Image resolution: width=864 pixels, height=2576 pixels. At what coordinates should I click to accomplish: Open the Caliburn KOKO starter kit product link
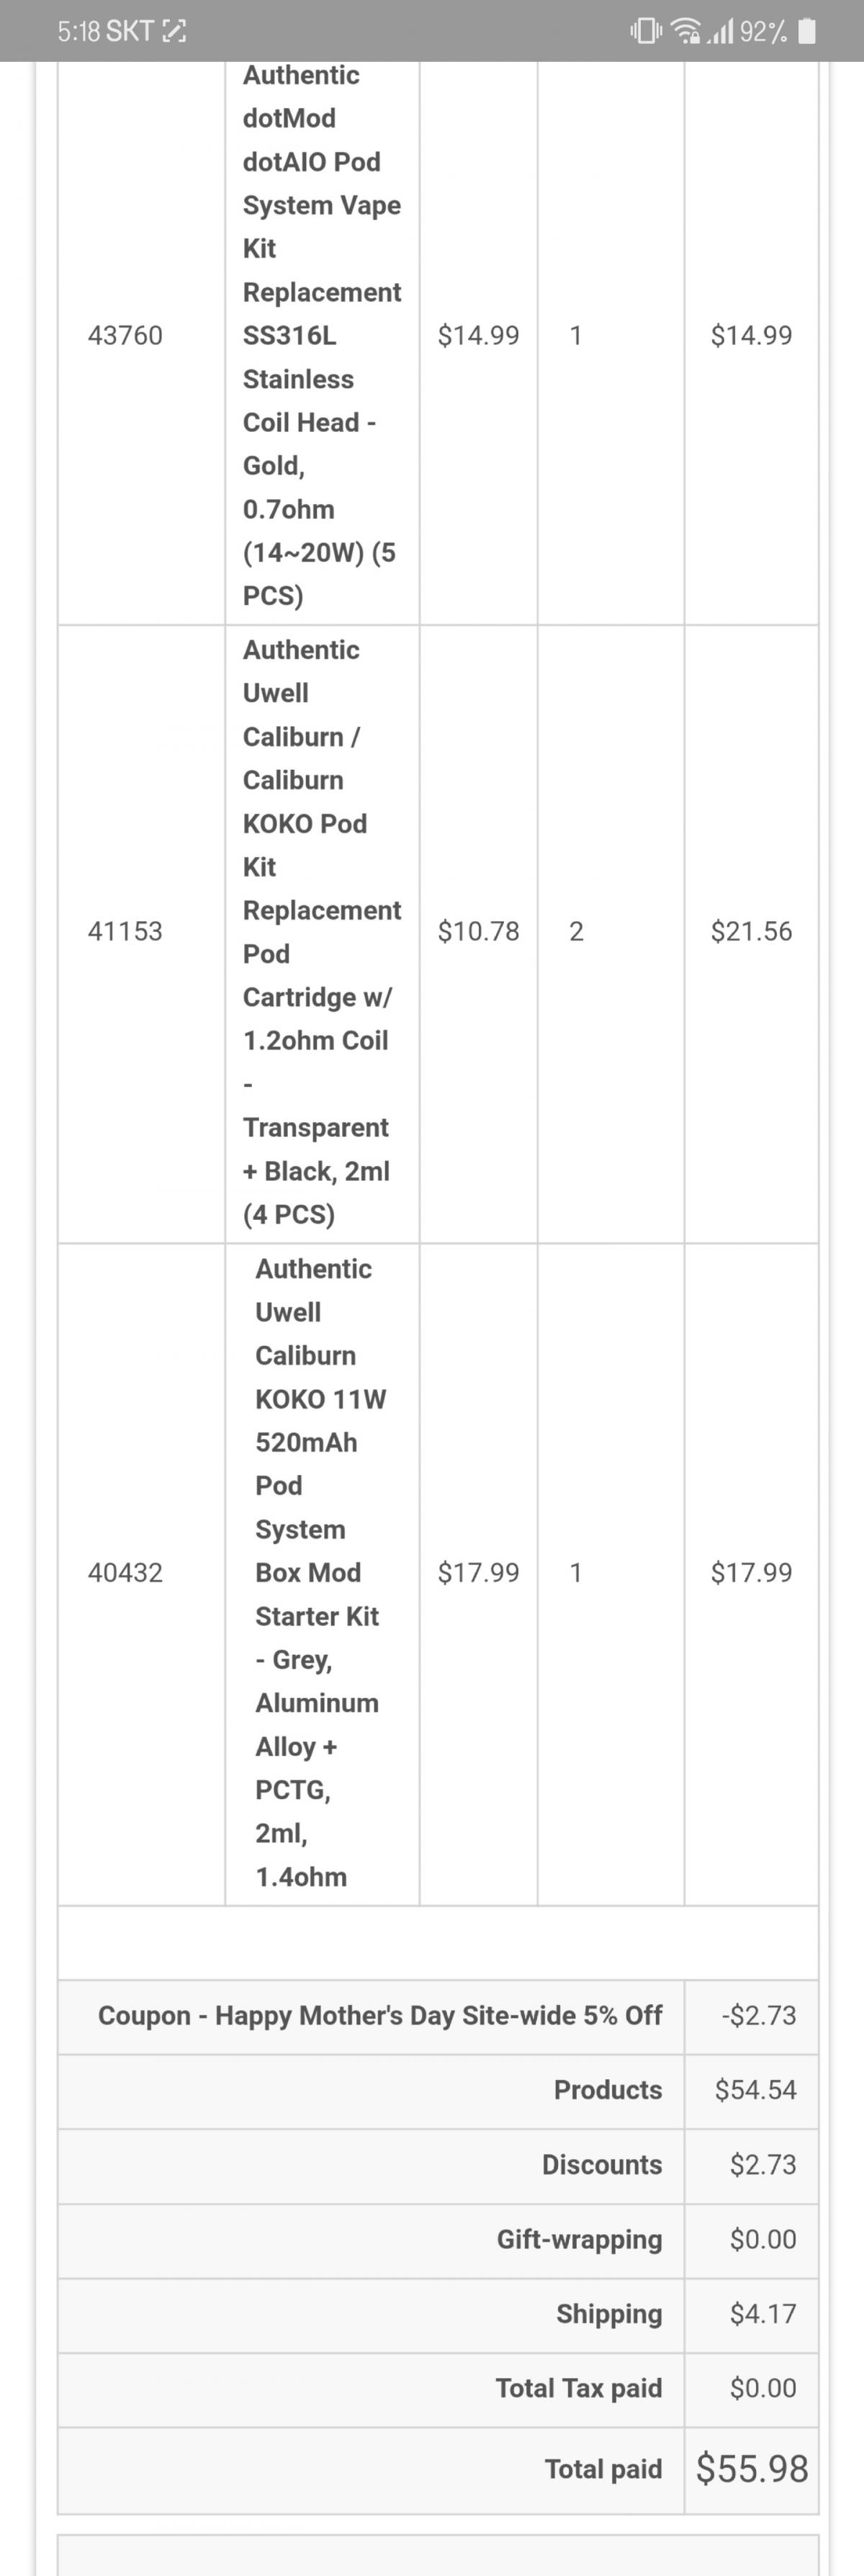coord(320,1572)
